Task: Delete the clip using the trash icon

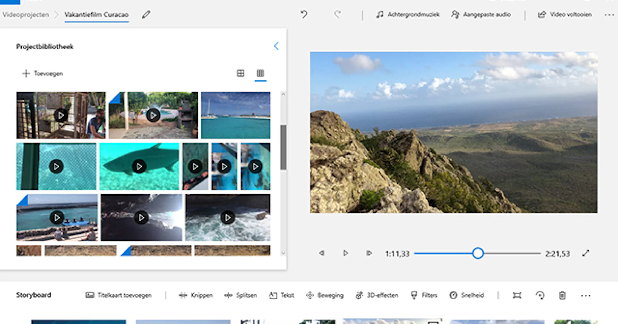Action: tap(562, 295)
